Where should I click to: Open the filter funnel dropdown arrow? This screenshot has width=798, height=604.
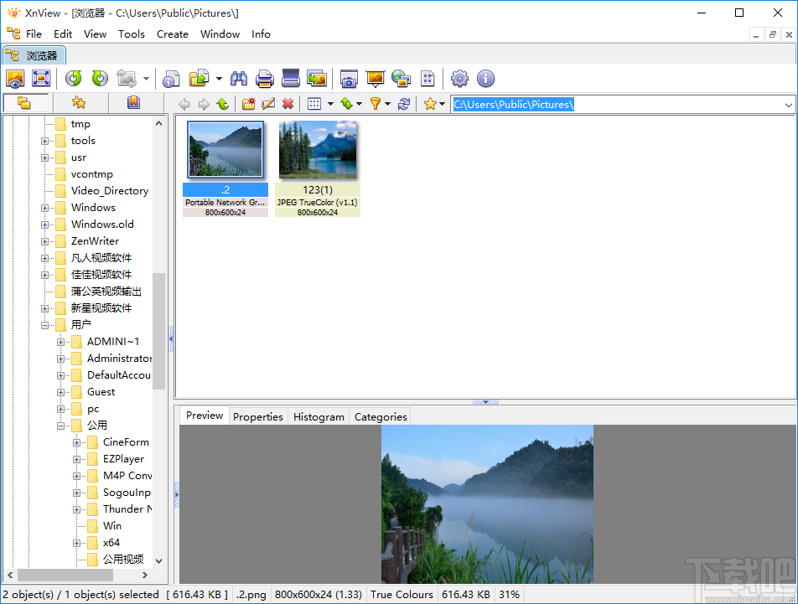click(387, 105)
